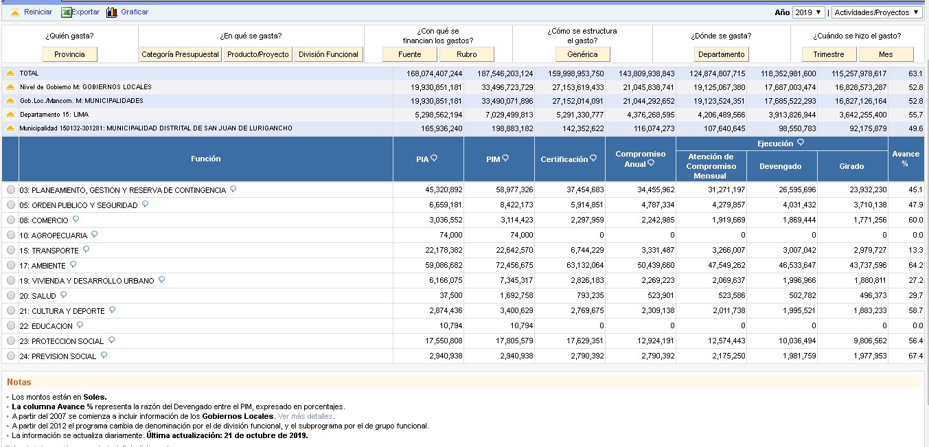Collapse the Municipalidad San Juan de Lurigancho row arrow
The width and height of the screenshot is (929, 447).
point(10,128)
